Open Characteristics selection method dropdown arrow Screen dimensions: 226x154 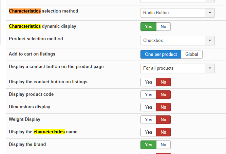210,13
